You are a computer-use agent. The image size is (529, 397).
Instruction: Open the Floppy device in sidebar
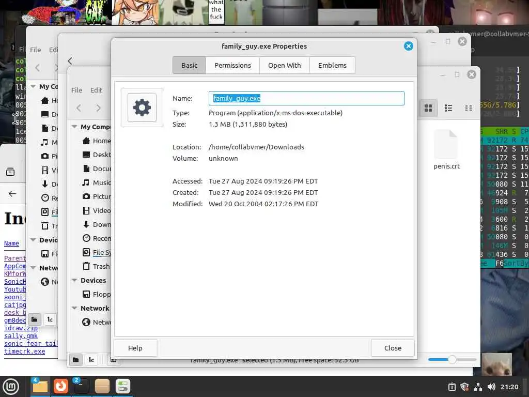click(x=97, y=294)
